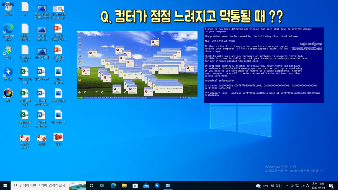338x190 pixels.
Task: Launch the 꿀뷰 image viewer shortcut
Action: [8, 50]
